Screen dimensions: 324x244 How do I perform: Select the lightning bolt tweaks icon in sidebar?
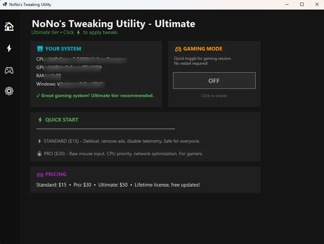[x=9, y=48]
